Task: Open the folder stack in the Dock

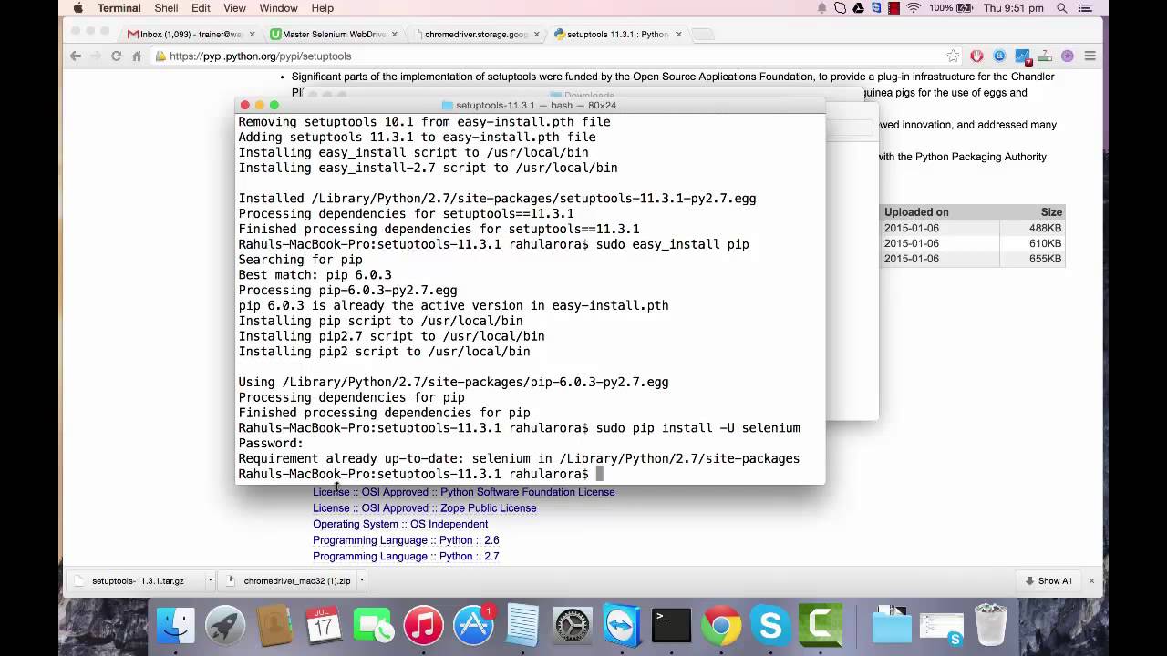Action: pyautogui.click(x=892, y=626)
